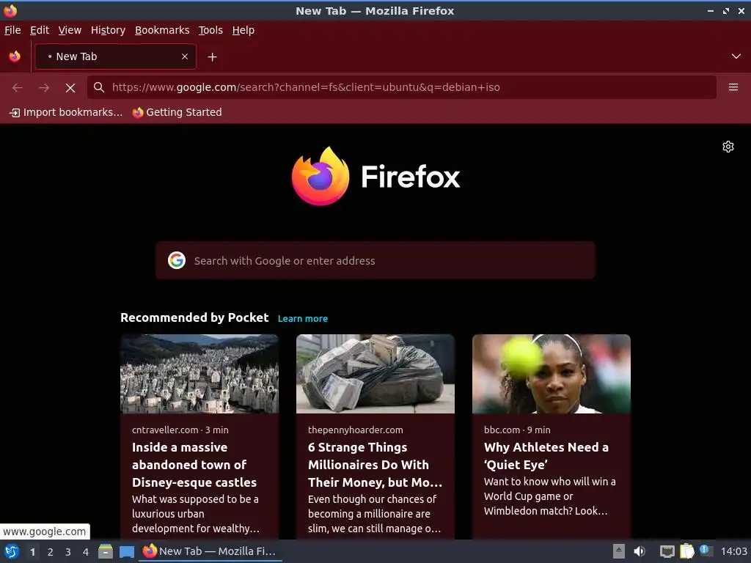Open new tab personalize gear icon
Viewport: 751px width, 563px height.
click(728, 147)
